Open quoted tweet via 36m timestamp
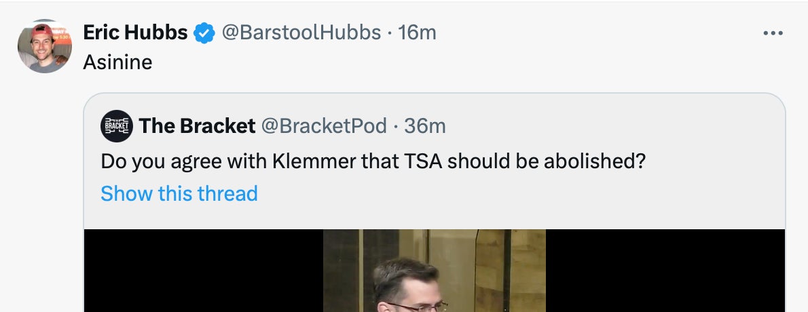808x312 pixels. [x=425, y=126]
